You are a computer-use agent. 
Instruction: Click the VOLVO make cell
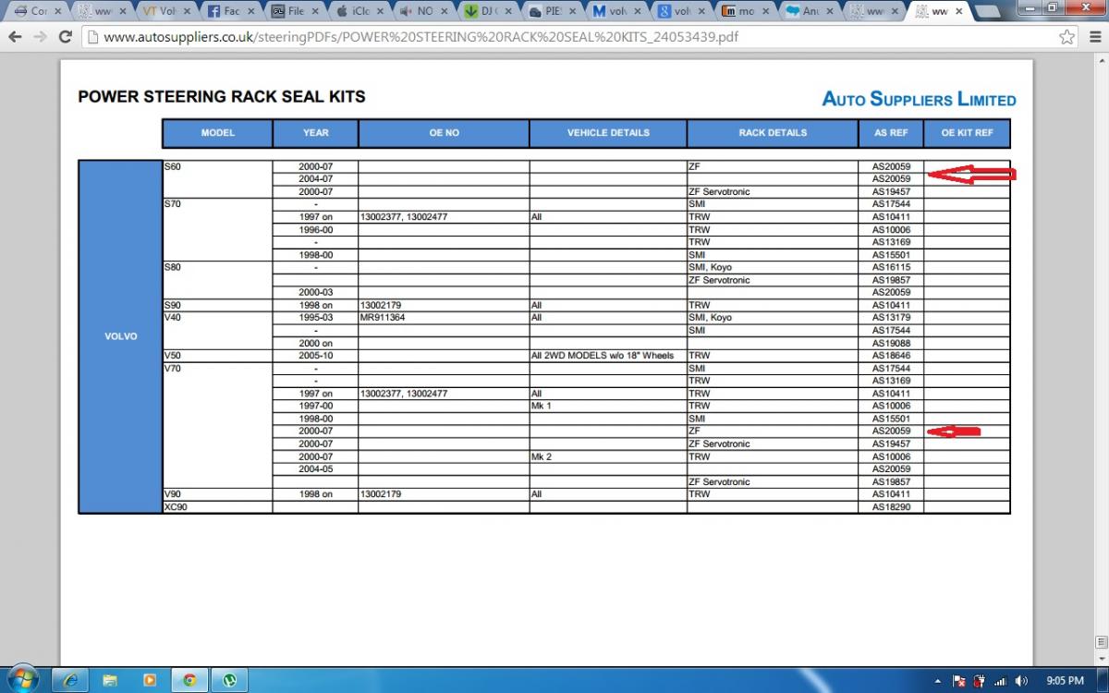[x=120, y=336]
